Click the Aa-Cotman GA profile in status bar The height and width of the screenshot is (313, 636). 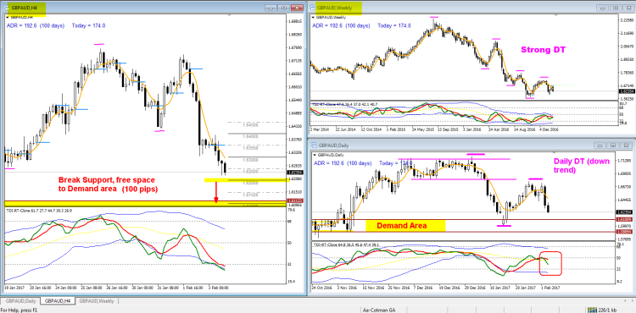[x=378, y=310]
